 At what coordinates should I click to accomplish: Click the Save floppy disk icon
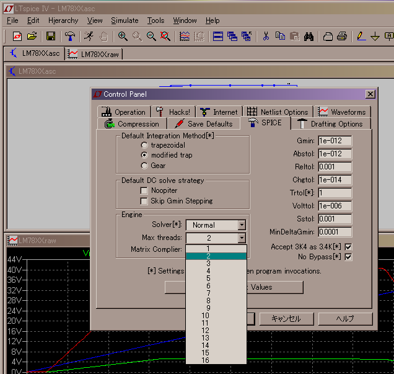[x=51, y=37]
